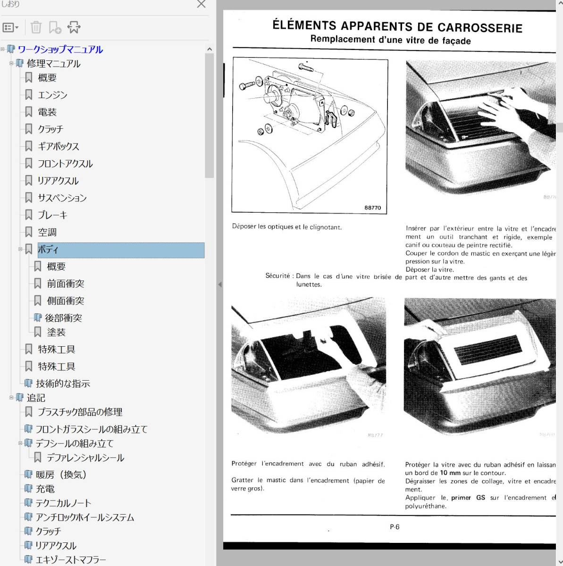Click the bookmark icon beside 技術的な指示

pyautogui.click(x=29, y=383)
